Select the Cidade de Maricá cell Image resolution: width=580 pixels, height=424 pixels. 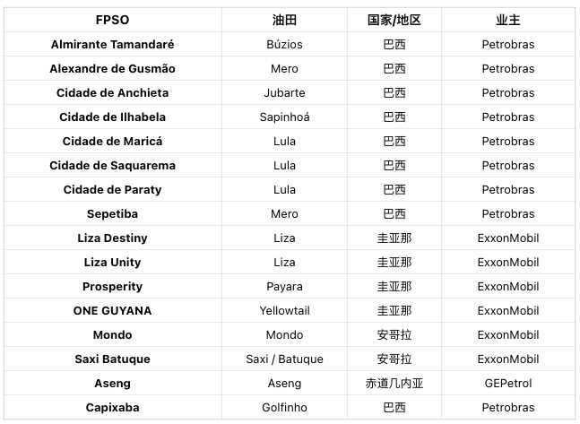pyautogui.click(x=112, y=142)
